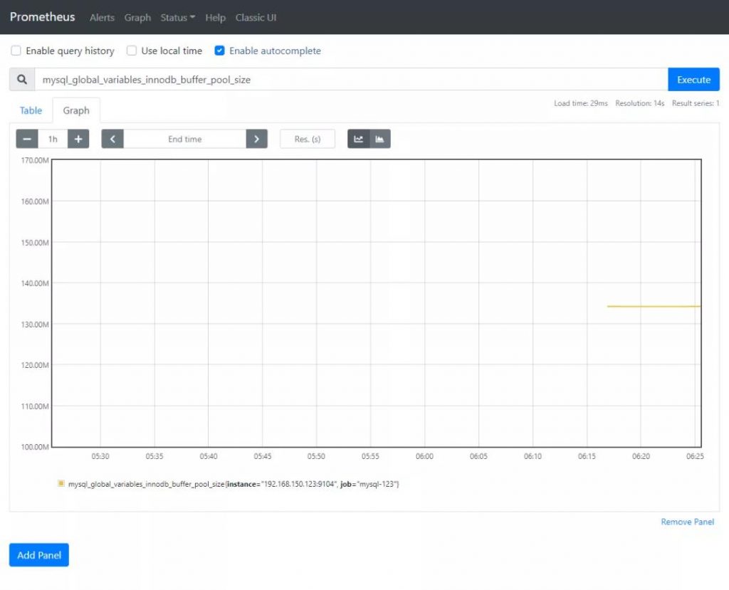This screenshot has height=590, width=729.
Task: Open the Graph page in the navbar
Action: 137,18
